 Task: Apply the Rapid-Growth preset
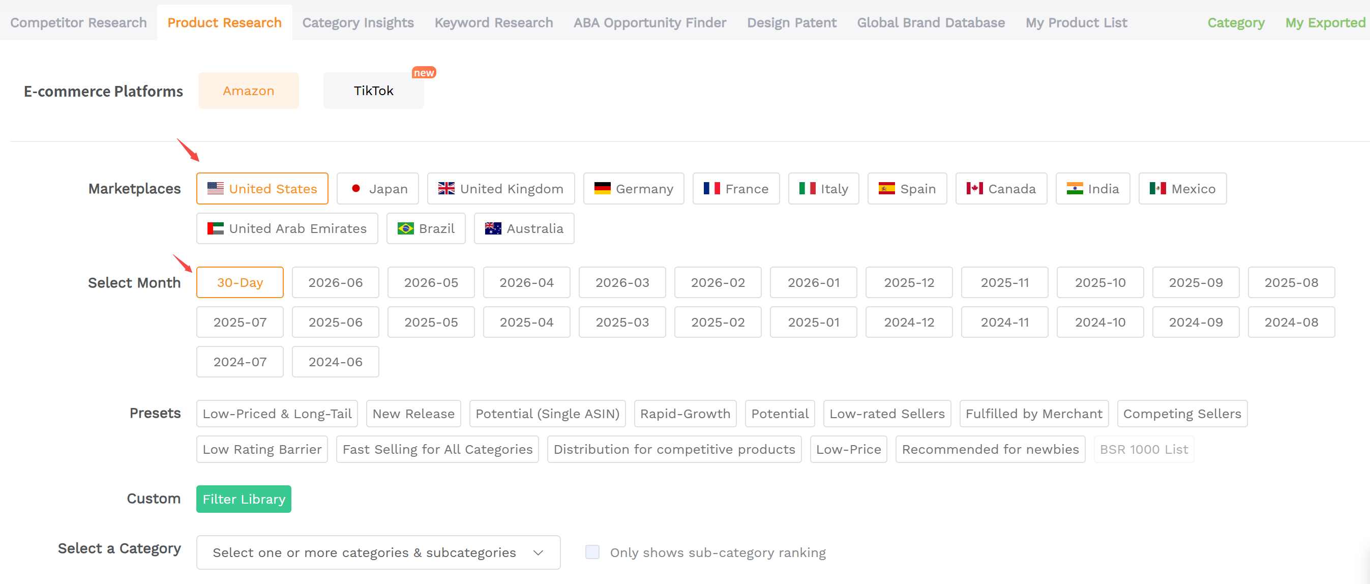pyautogui.click(x=685, y=414)
